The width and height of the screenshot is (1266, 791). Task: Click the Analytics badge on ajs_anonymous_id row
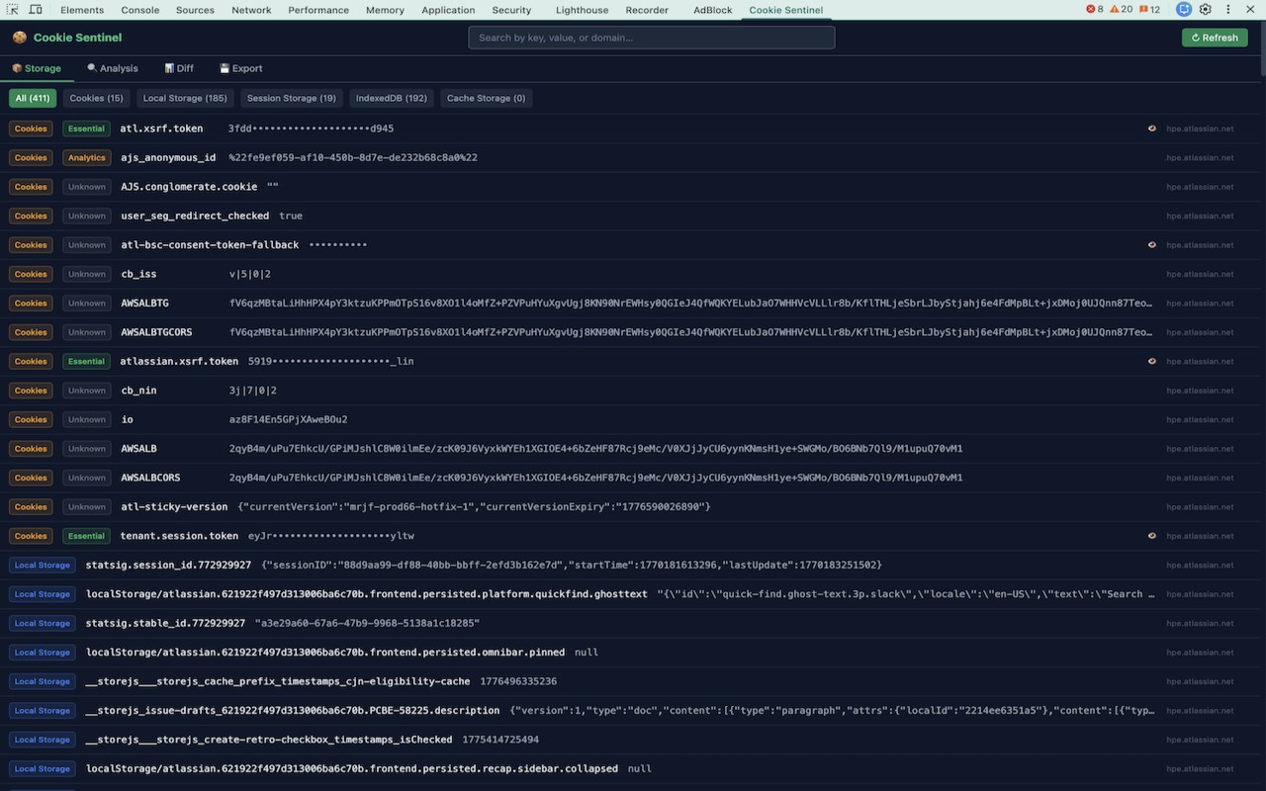pyautogui.click(x=86, y=157)
